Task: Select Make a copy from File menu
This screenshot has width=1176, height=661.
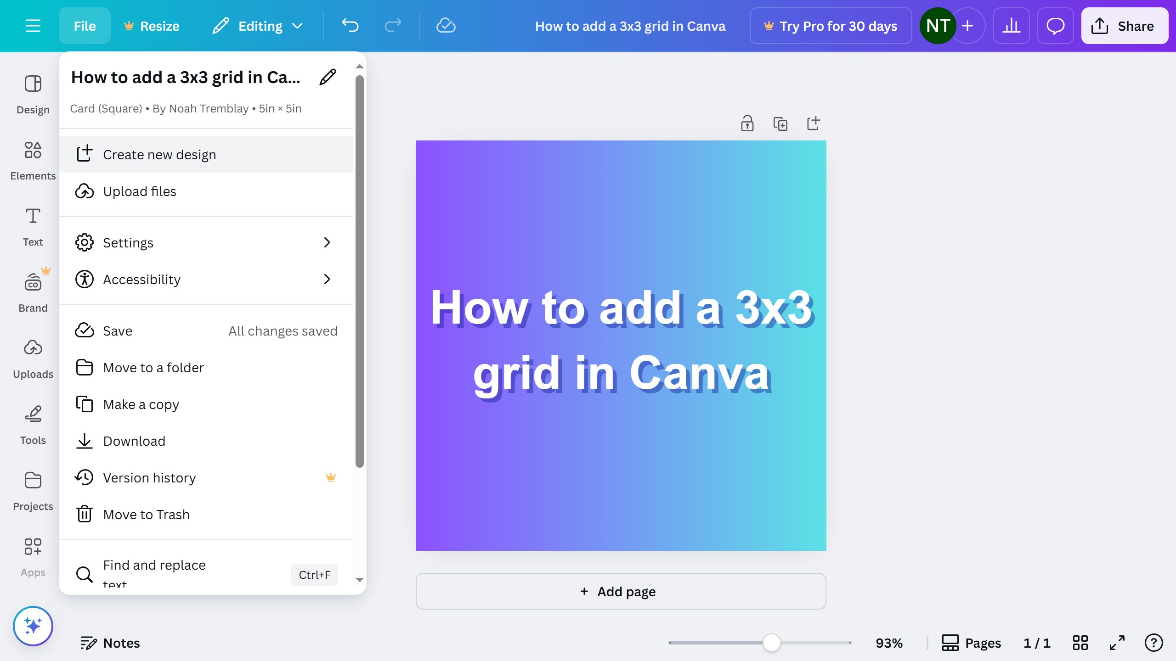Action: pos(141,404)
